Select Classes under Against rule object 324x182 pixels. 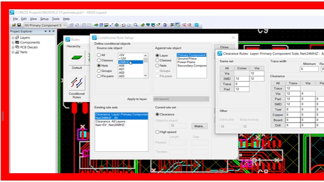tap(157, 60)
